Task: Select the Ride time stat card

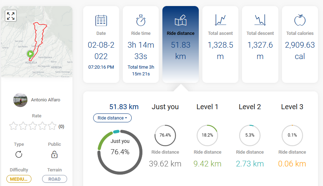Action: coord(141,44)
